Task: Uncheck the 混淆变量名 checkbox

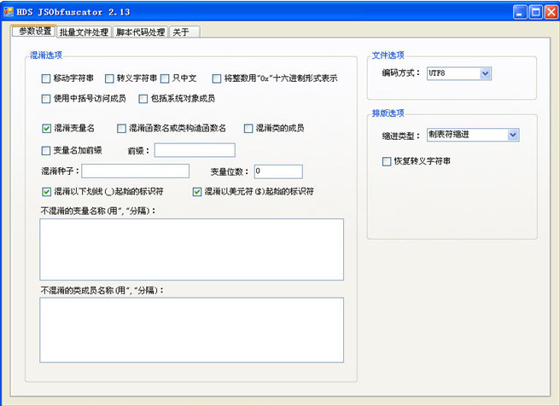Action: (x=47, y=129)
